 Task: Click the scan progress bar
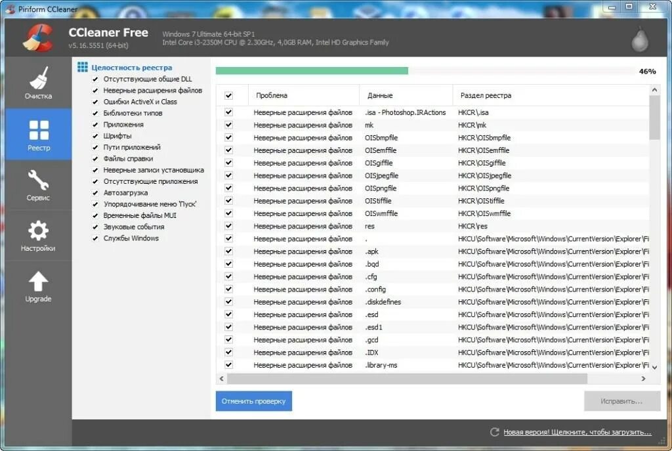(x=425, y=71)
